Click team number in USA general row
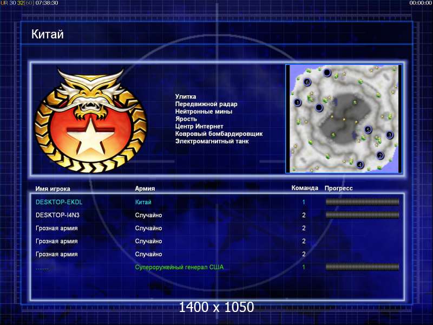The width and height of the screenshot is (433, 325). click(304, 267)
